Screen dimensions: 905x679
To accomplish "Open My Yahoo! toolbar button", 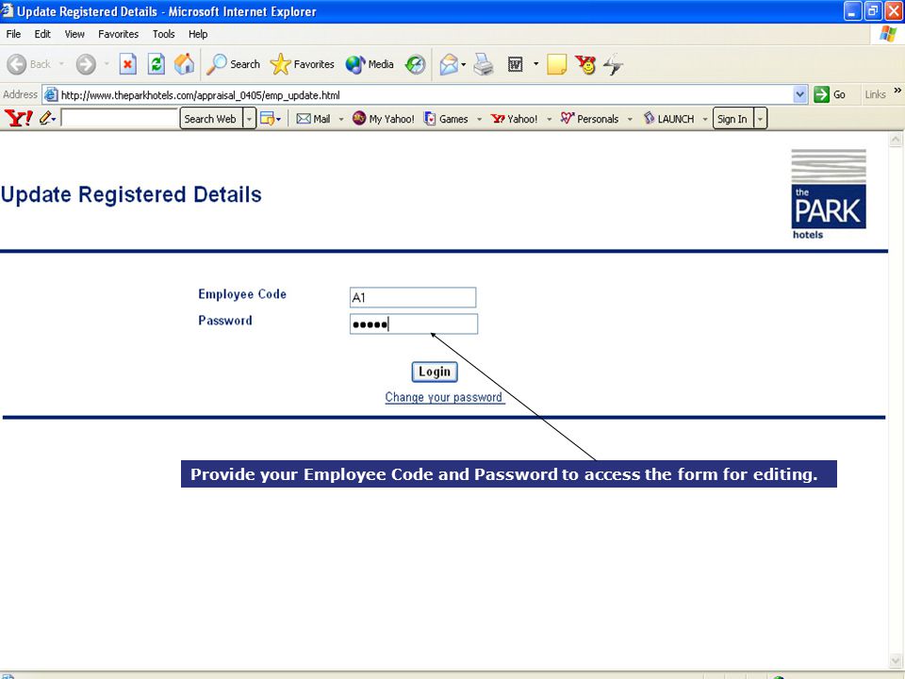I will pyautogui.click(x=384, y=119).
